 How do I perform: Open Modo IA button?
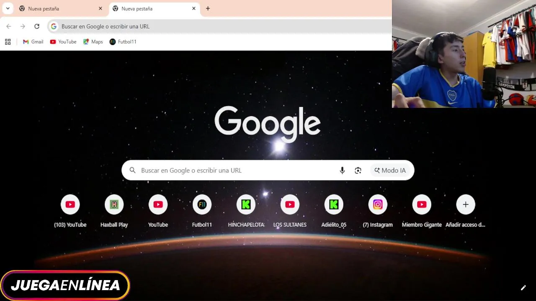390,170
